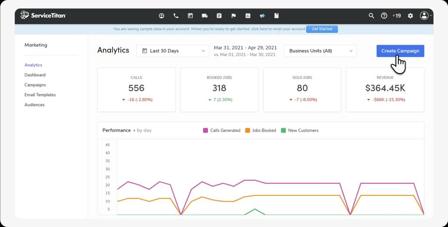Screen dimensions: 448x227
Task: Click the flag follow-up icon
Action: click(x=234, y=16)
